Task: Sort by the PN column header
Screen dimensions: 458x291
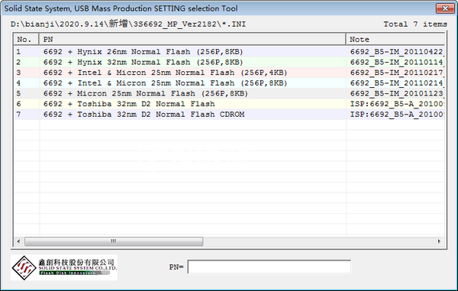Action: click(x=192, y=40)
